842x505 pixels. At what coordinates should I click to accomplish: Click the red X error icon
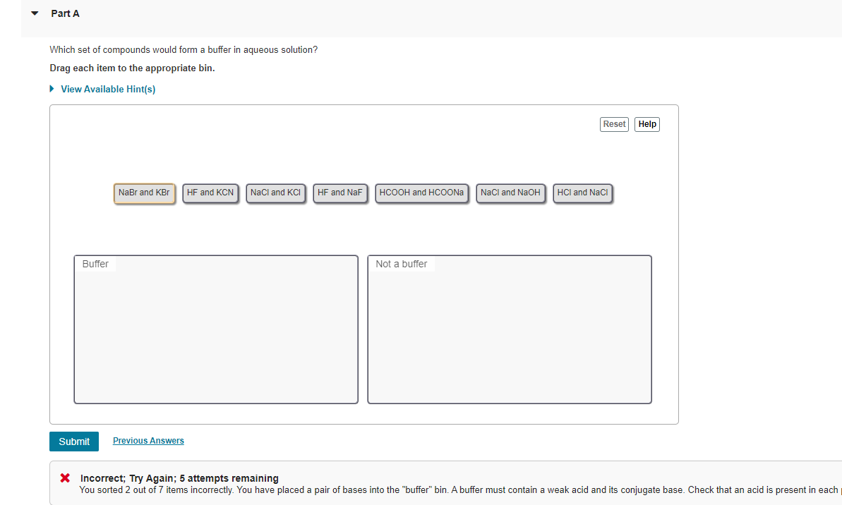tap(64, 477)
